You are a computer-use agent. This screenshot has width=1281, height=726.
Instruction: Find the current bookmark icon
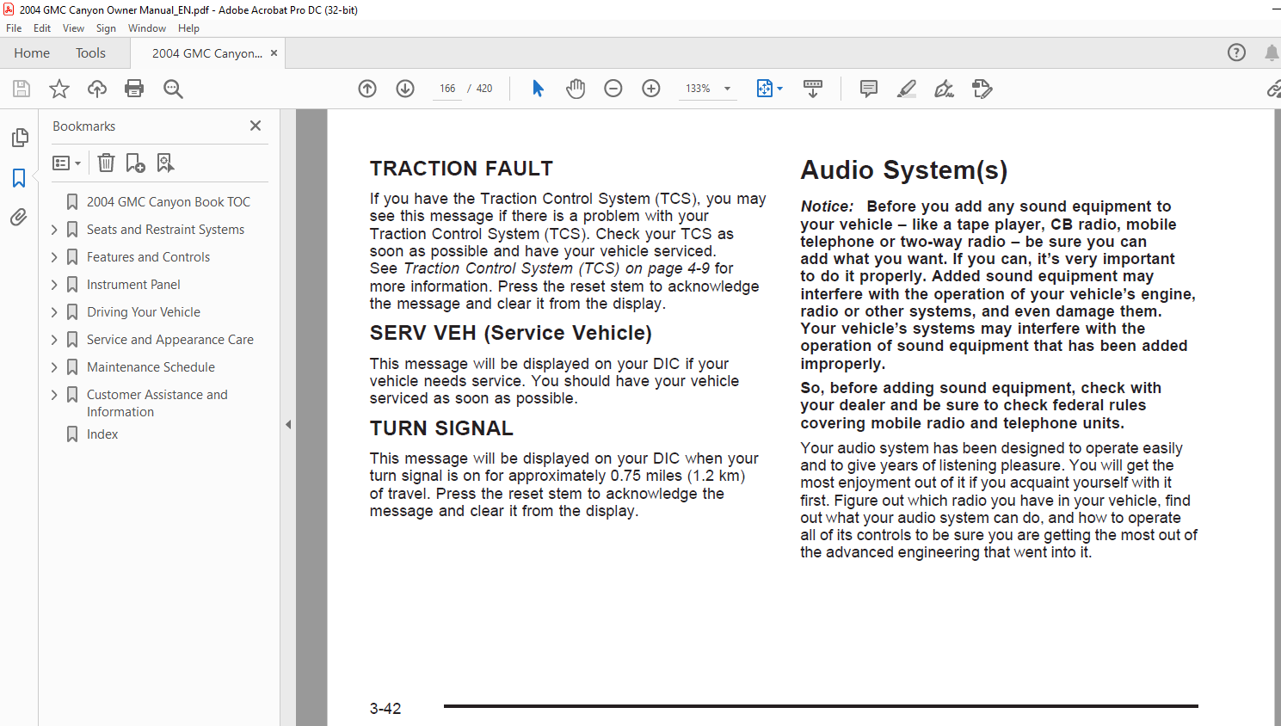[165, 163]
